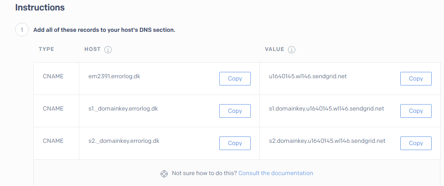Select the u1640145.wl146.sendgrid.net value text
The height and width of the screenshot is (186, 444).
point(308,76)
